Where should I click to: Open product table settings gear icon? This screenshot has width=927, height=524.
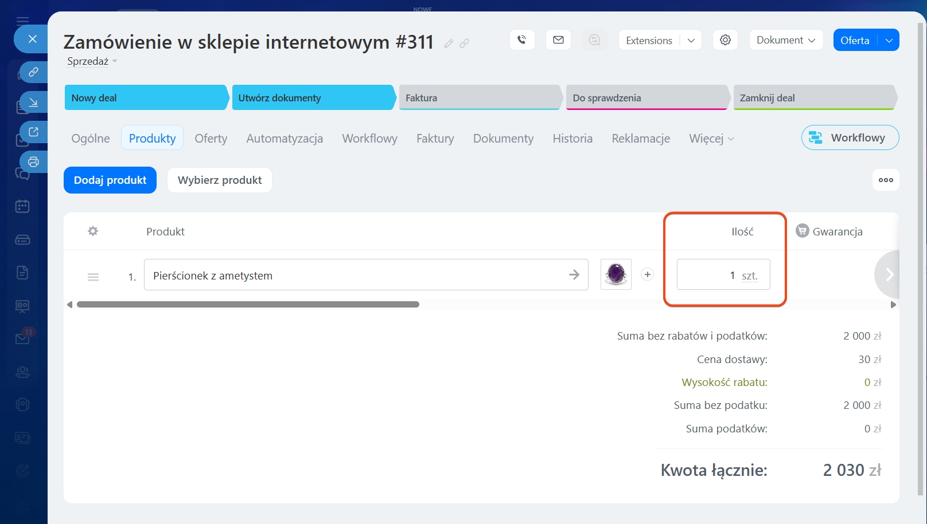click(x=93, y=231)
